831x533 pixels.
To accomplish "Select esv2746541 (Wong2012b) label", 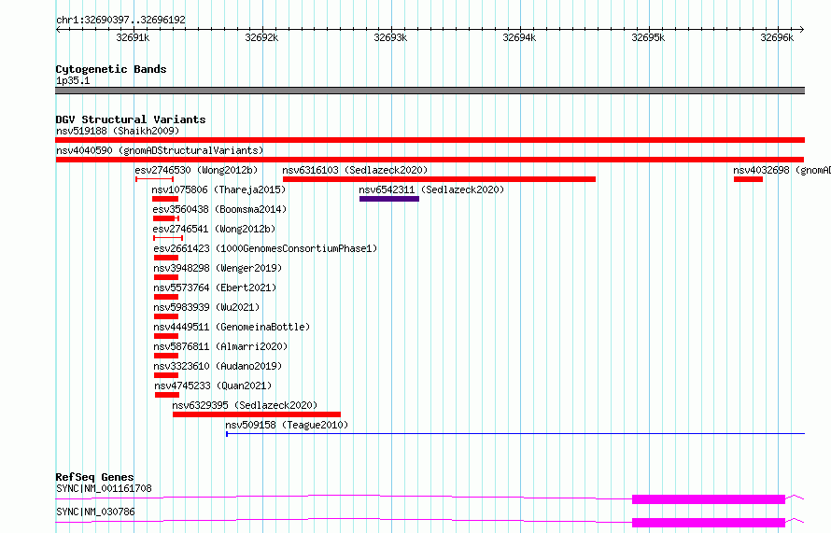I will click(x=214, y=229).
